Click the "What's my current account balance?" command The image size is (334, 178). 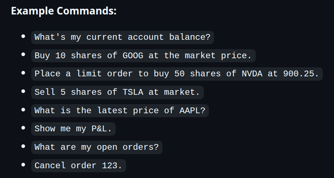coord(122,37)
